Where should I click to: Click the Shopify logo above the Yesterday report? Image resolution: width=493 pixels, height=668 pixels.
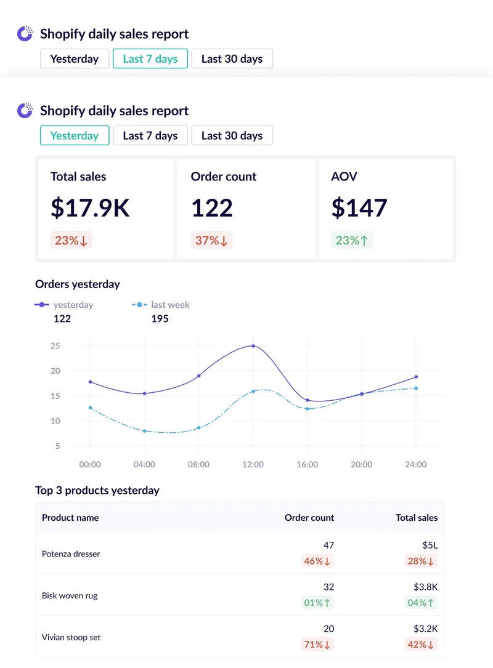pyautogui.click(x=24, y=110)
